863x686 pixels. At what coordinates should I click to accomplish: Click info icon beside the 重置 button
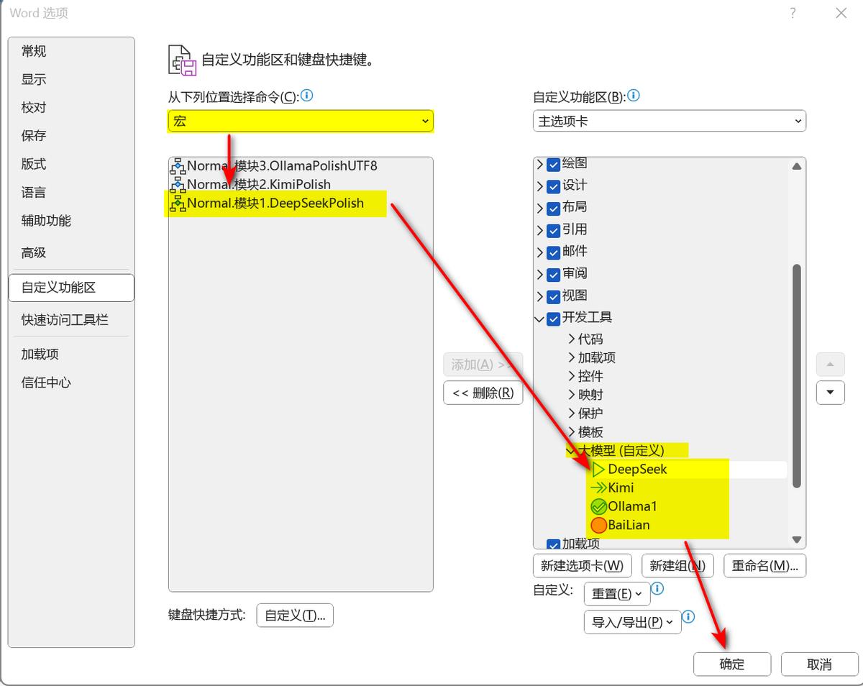657,589
